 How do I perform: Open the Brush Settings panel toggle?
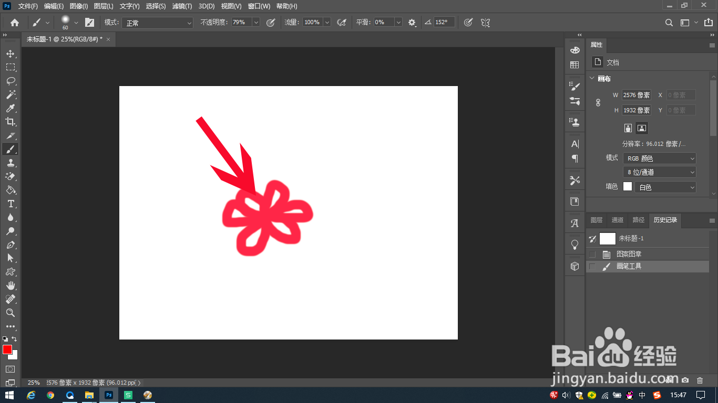pyautogui.click(x=90, y=23)
